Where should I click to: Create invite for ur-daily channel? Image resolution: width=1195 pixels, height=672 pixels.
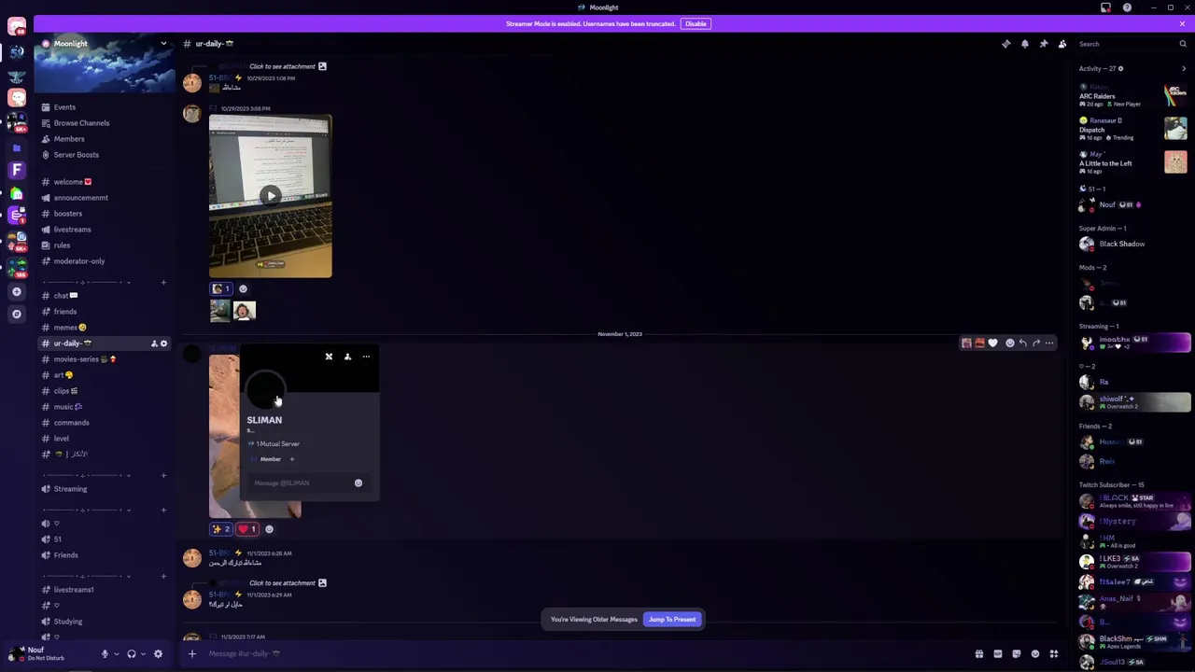(x=154, y=343)
